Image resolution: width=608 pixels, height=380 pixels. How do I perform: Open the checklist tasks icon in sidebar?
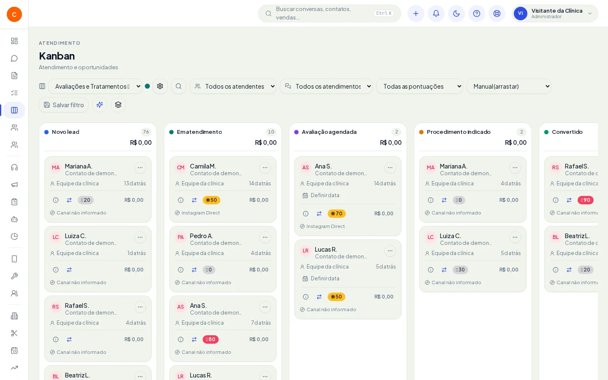pos(14,93)
